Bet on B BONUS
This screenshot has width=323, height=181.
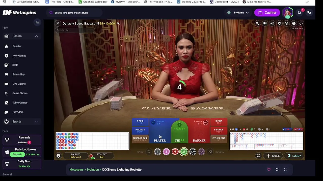click(219, 130)
